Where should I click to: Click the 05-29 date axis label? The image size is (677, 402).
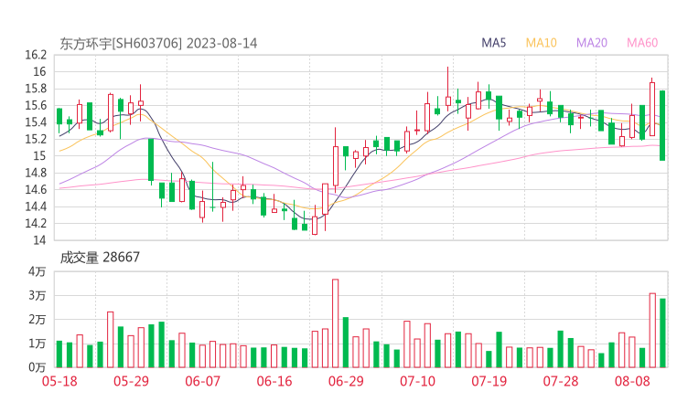tap(131, 381)
